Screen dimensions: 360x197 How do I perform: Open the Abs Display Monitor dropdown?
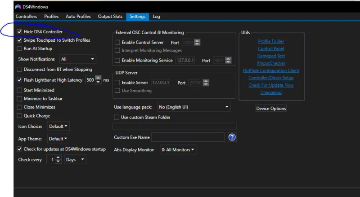178,149
